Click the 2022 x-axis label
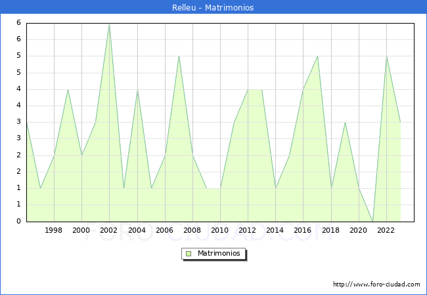This screenshot has width=427, height=295. pos(386,230)
